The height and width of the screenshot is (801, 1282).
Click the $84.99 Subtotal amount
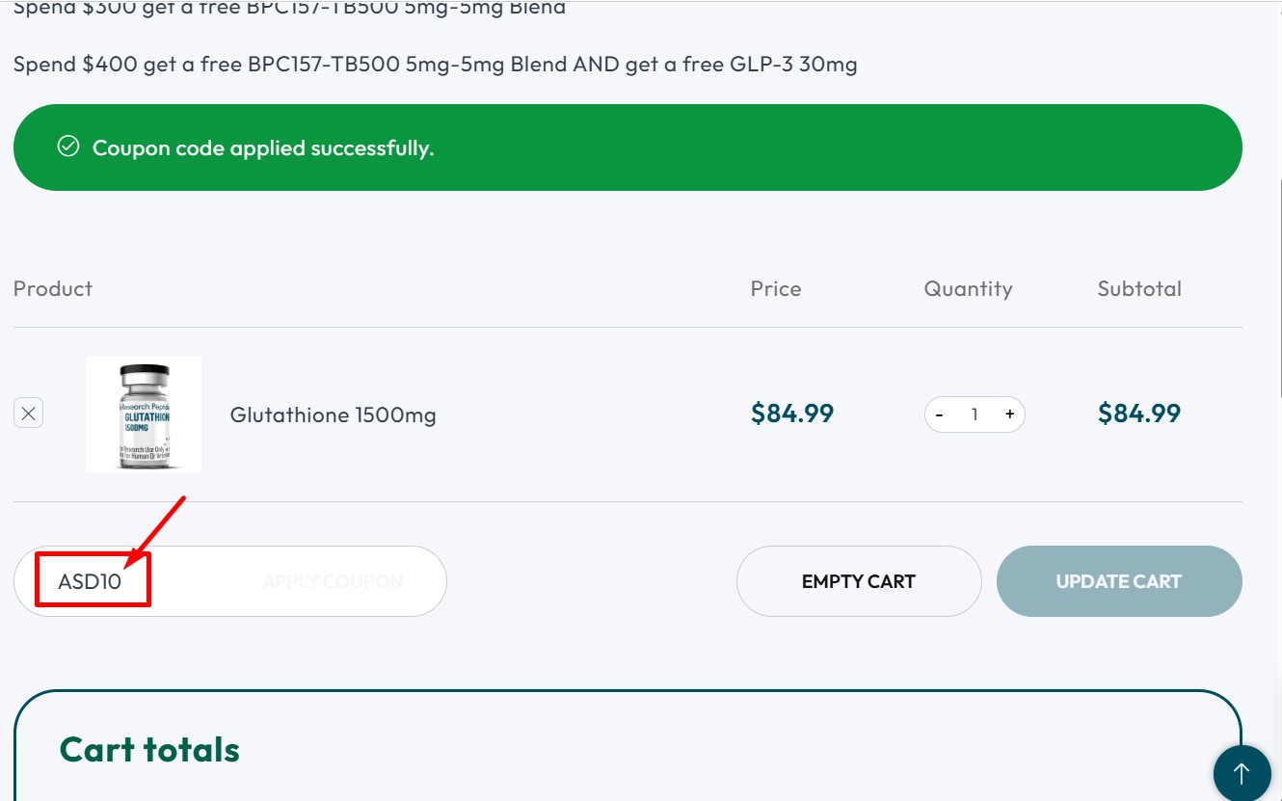click(1138, 413)
